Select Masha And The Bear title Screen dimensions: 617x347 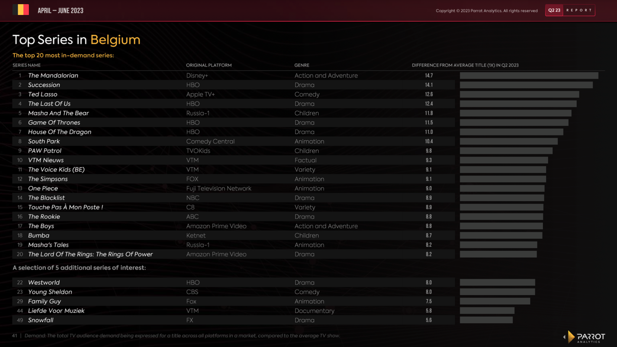58,113
